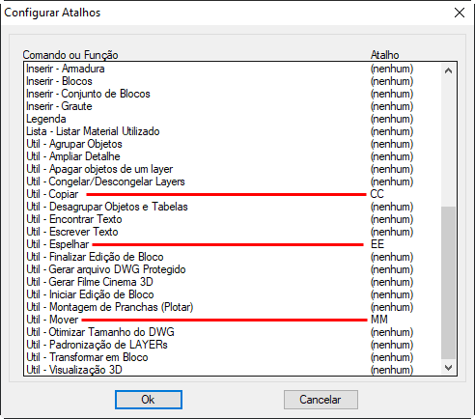The height and width of the screenshot is (419, 475).
Task: Pick Util - Congelar/Descongelar Layers row
Action: (x=233, y=182)
